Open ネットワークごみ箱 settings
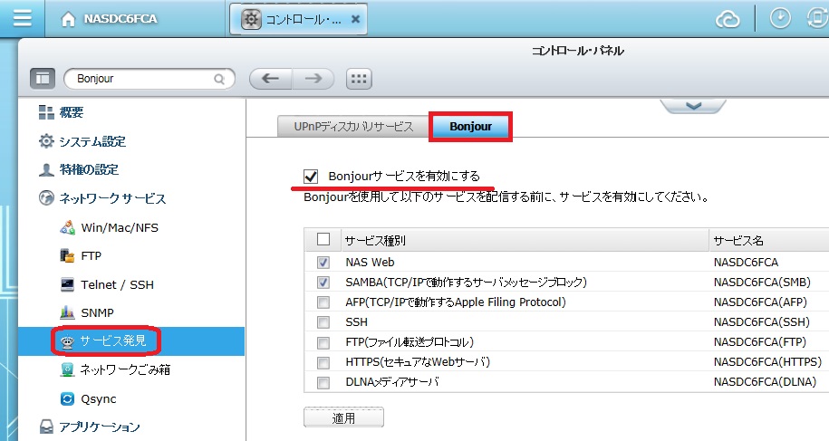 pos(115,369)
